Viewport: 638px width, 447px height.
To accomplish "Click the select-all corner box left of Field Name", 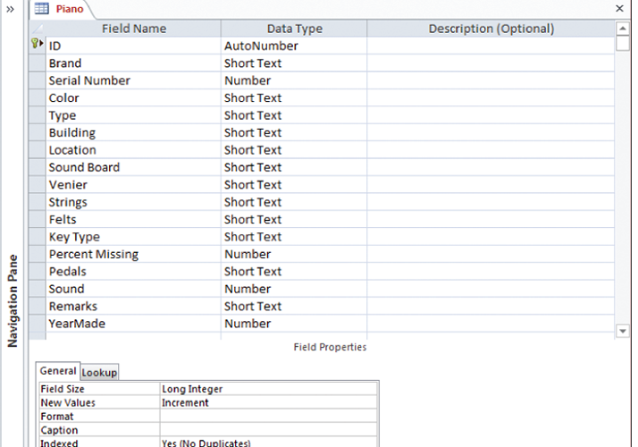I will tap(37, 29).
